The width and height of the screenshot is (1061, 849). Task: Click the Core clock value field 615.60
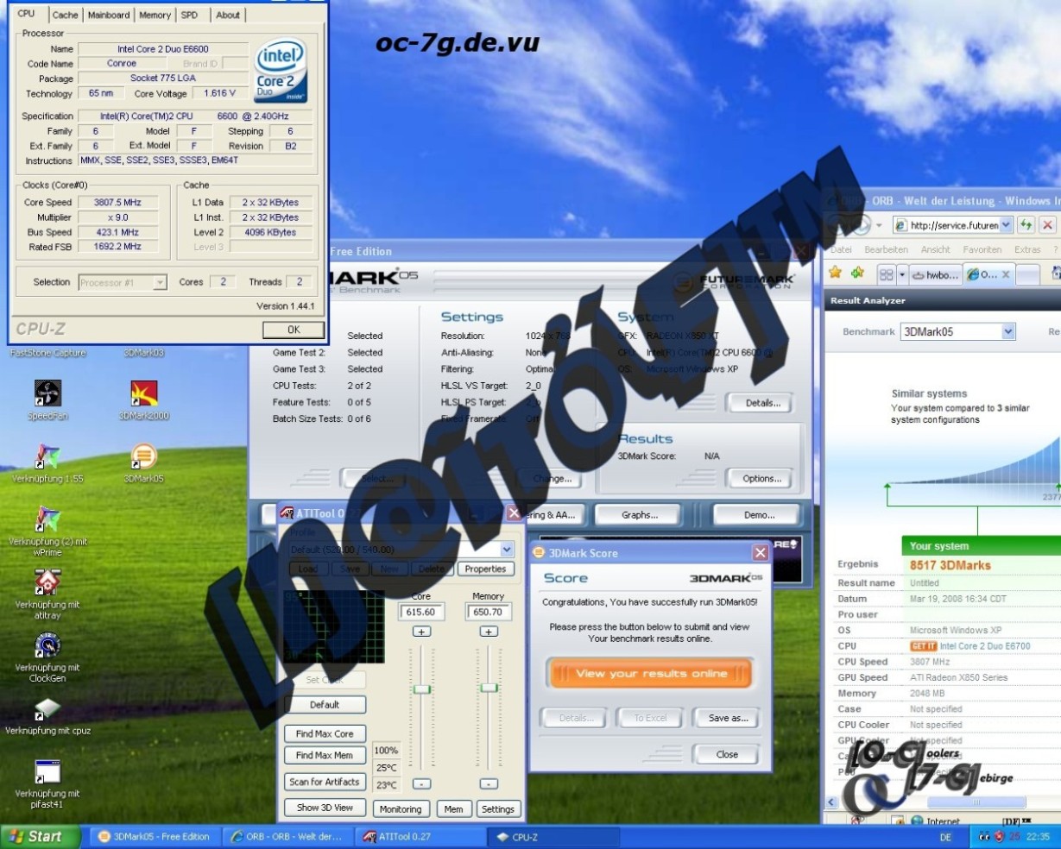(x=421, y=612)
